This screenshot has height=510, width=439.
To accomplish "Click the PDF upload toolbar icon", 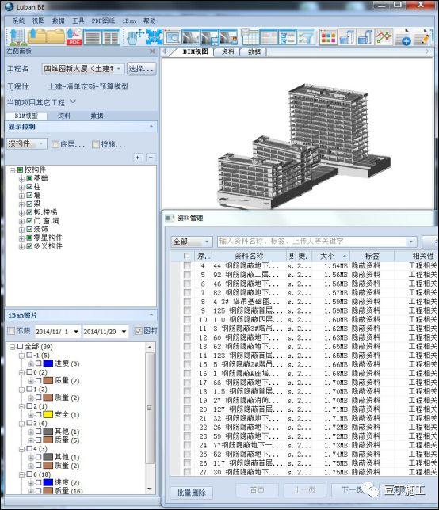I will point(74,36).
